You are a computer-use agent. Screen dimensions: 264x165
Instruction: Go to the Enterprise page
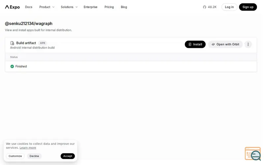[x=90, y=7]
